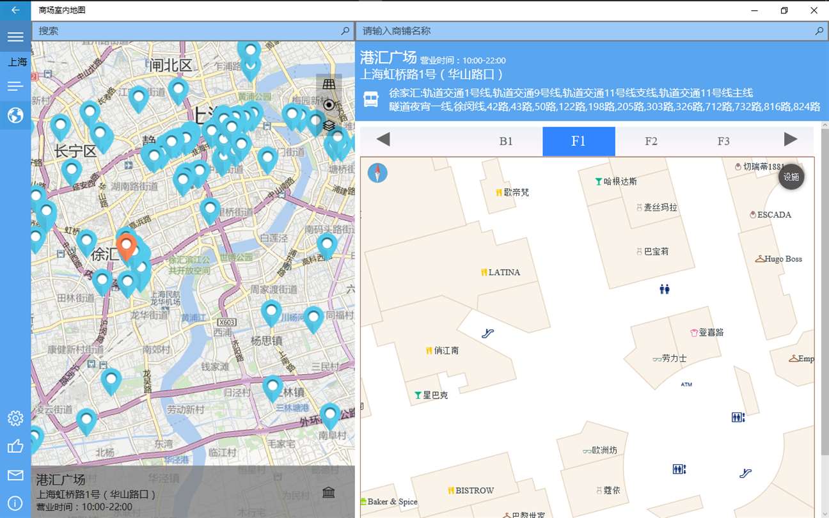Click the bus transit icon
The width and height of the screenshot is (829, 518).
click(371, 99)
